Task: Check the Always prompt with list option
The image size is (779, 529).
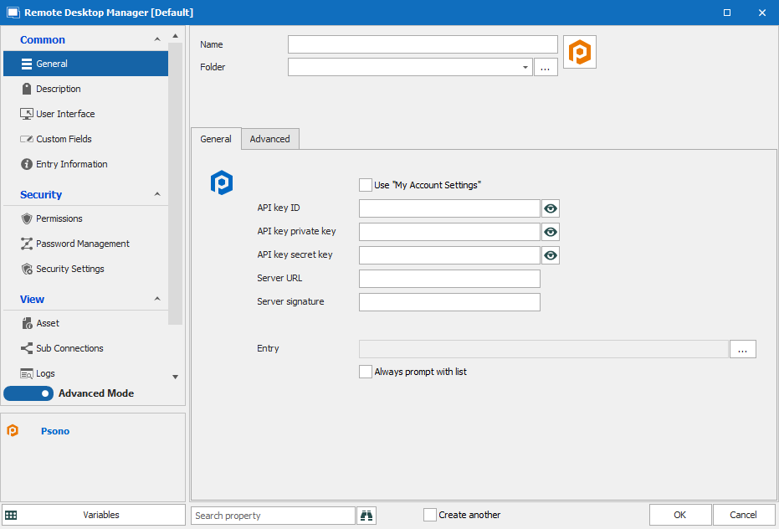Action: [x=366, y=372]
